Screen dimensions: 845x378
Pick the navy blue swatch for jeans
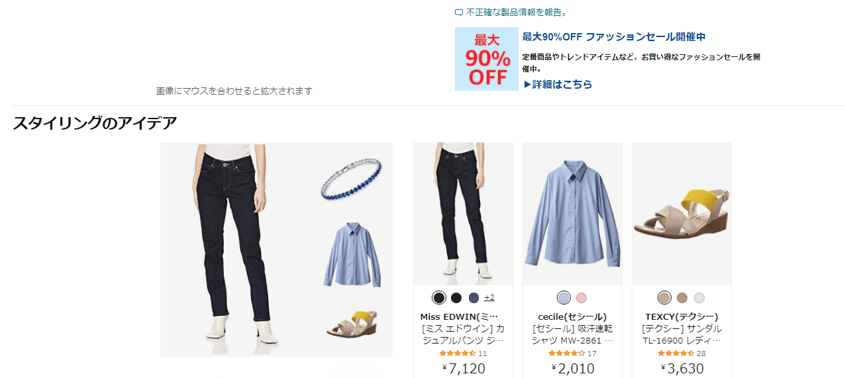click(473, 298)
